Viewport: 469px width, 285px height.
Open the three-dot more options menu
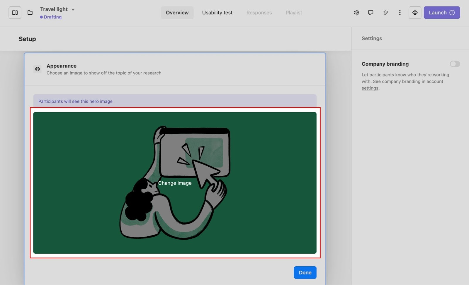400,13
